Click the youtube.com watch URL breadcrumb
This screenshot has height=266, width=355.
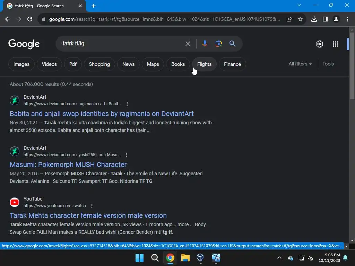[x=54, y=206]
